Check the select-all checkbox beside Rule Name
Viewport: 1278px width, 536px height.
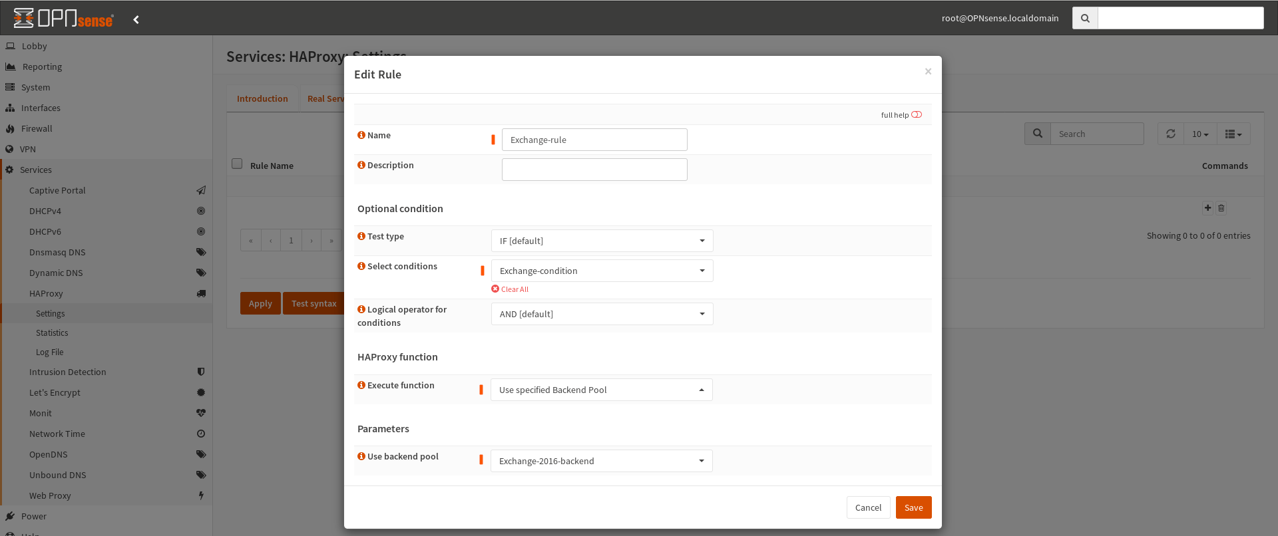(x=237, y=164)
